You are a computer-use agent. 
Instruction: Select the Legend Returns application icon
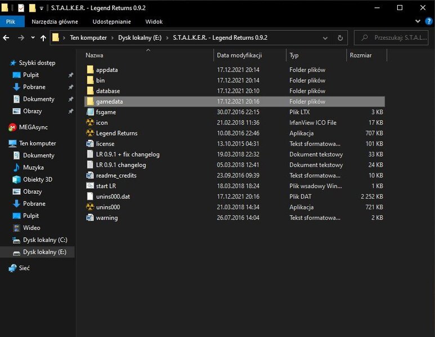coord(90,133)
